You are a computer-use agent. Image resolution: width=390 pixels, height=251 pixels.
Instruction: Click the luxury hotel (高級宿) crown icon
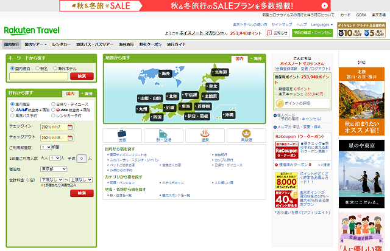coord(246,135)
